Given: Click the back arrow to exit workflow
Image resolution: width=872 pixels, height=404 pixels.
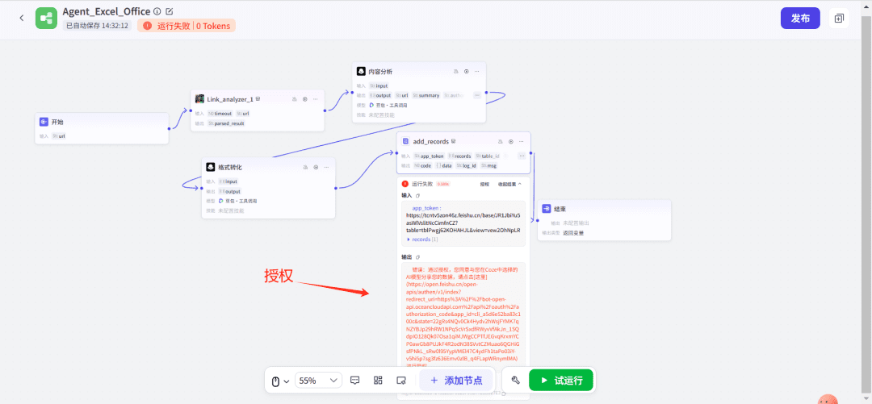Looking at the screenshot, I should pyautogui.click(x=21, y=18).
